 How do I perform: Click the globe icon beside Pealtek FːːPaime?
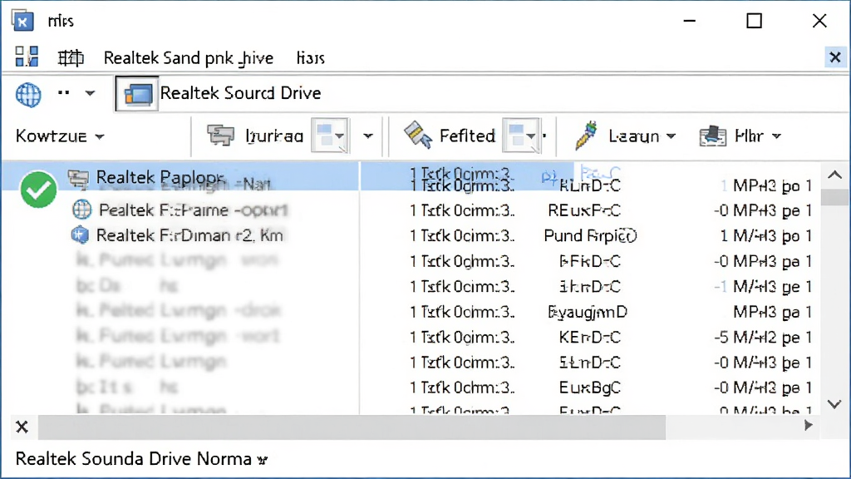[81, 209]
